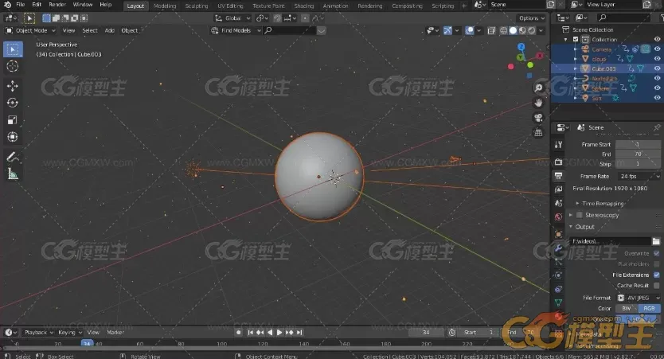This screenshot has height=359, width=664.
Task: Uncheck the Collection exclude checkbox
Action: pyautogui.click(x=576, y=39)
